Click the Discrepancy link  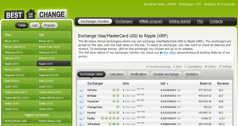click(x=195, y=66)
